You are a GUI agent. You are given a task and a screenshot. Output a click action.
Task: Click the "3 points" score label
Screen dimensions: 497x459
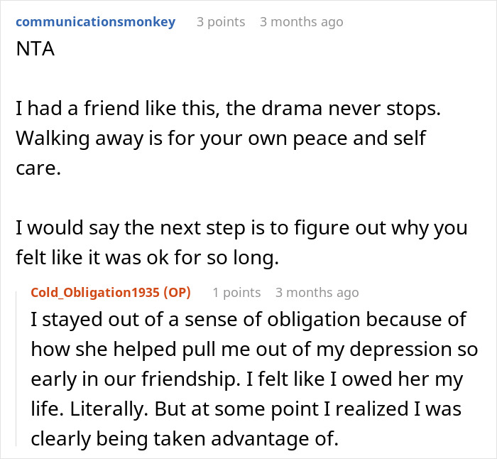click(220, 22)
